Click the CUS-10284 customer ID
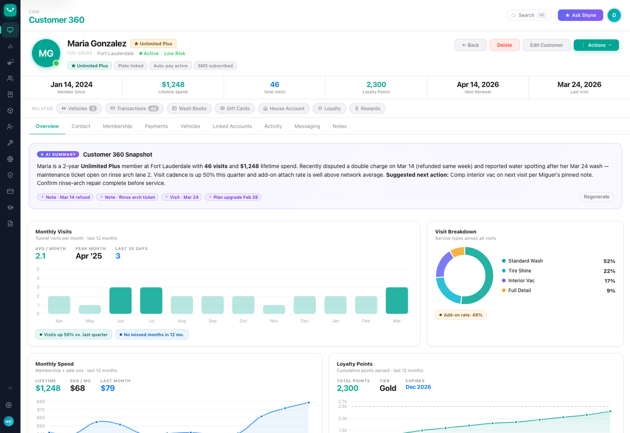630x433 pixels. tap(80, 53)
